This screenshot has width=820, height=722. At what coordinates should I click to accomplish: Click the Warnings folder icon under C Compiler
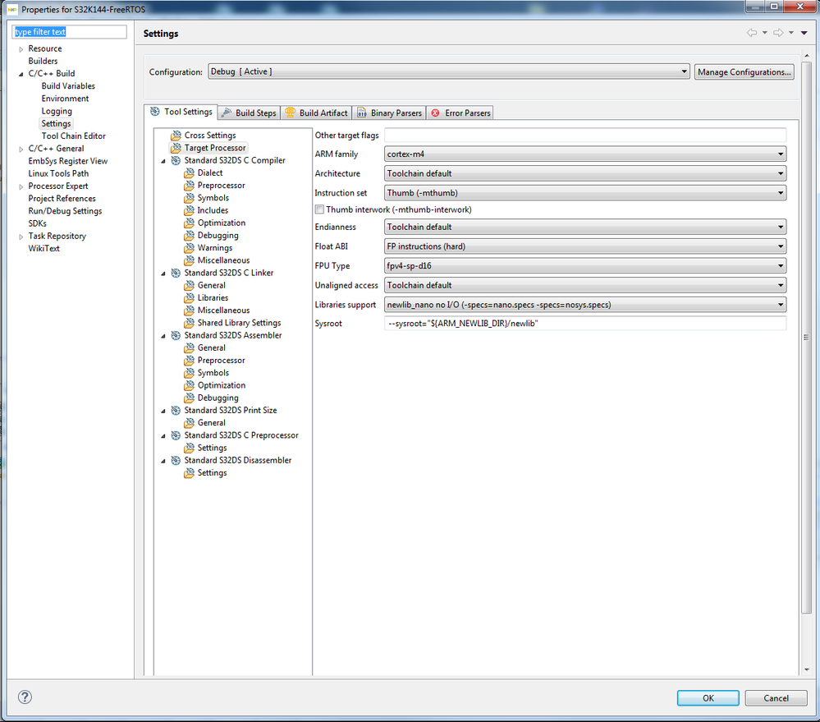point(189,248)
